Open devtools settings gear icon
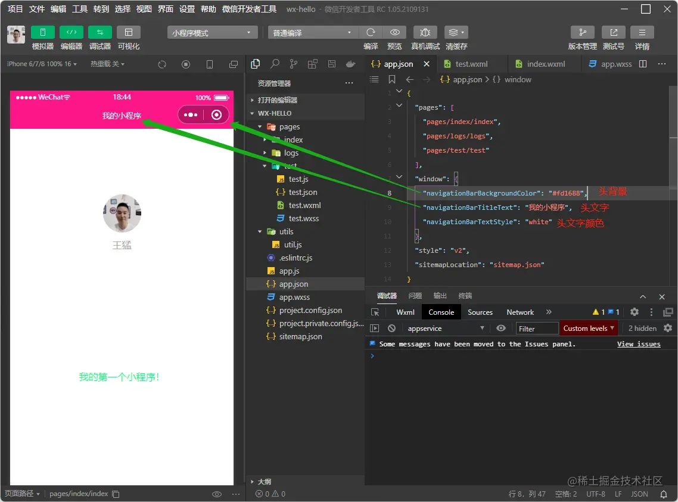The height and width of the screenshot is (502, 678). [x=635, y=312]
